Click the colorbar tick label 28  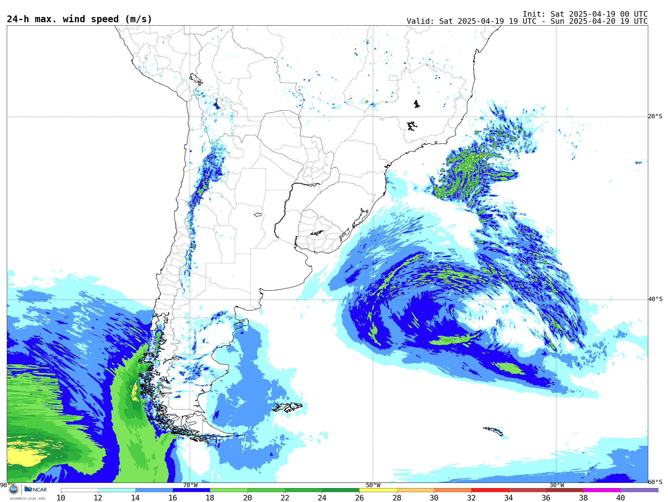[x=397, y=498]
